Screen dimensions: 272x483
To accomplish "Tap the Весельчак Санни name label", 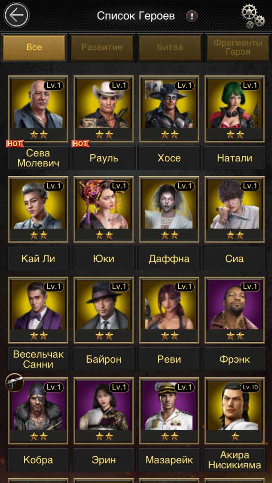I will point(39,359).
